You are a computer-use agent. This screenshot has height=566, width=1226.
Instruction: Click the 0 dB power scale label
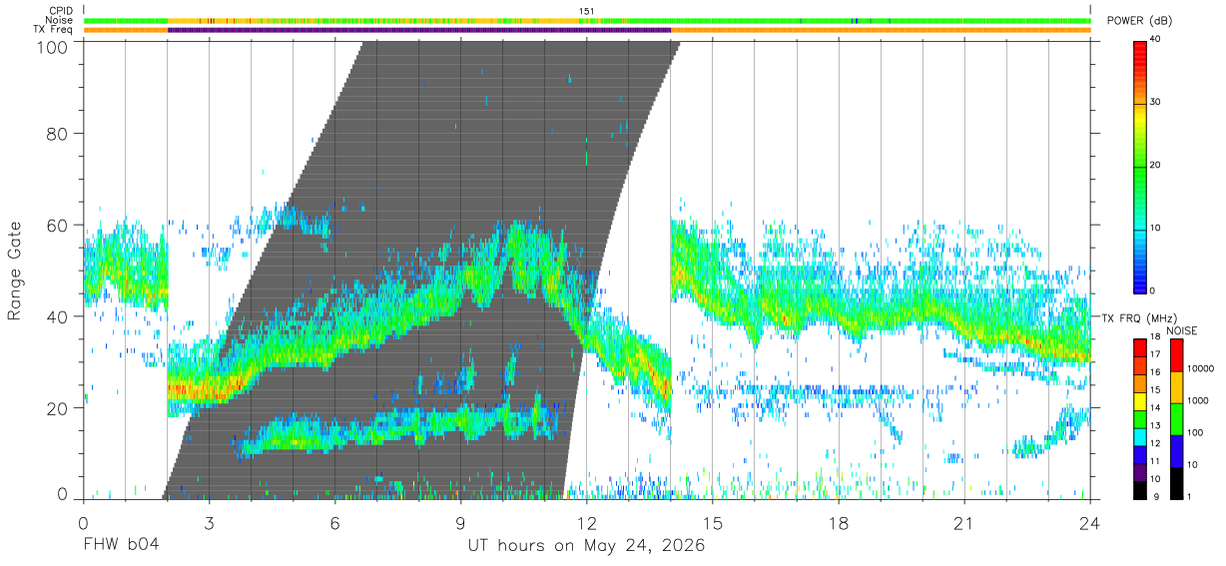(x=1154, y=290)
